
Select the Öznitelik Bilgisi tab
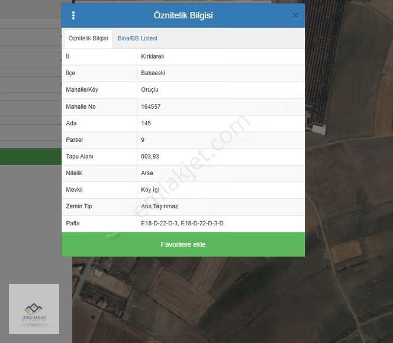88,38
